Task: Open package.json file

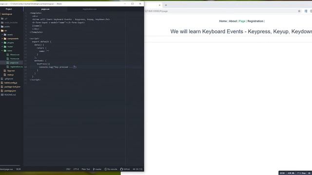Action: click(x=10, y=91)
